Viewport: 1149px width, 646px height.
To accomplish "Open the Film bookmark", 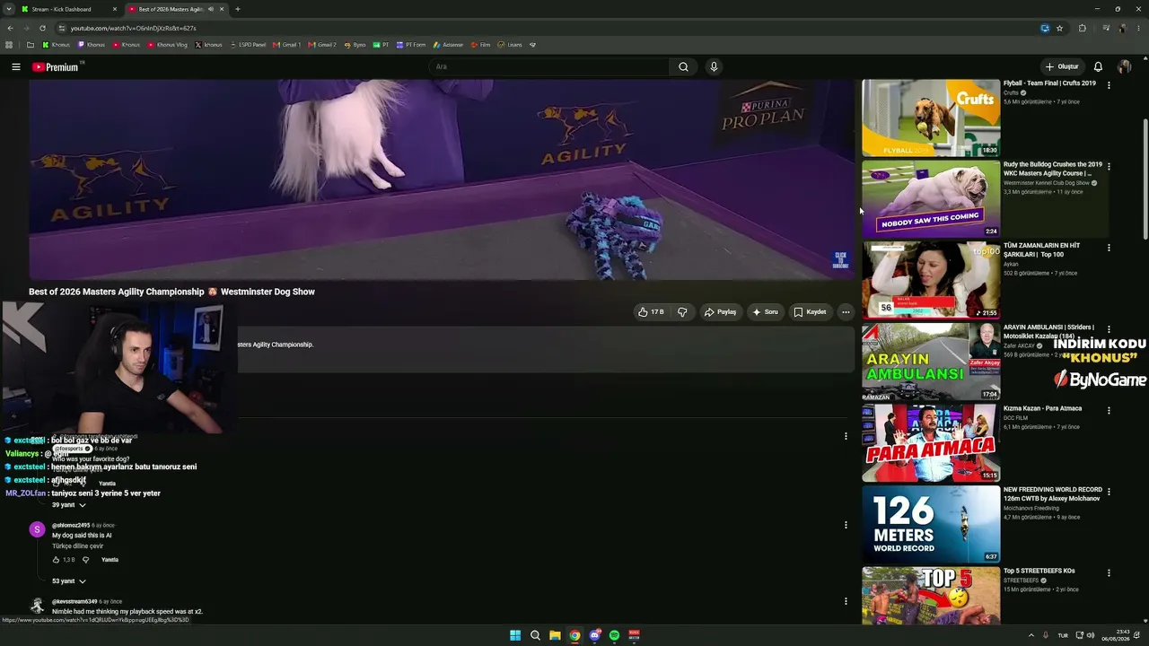I will (481, 45).
